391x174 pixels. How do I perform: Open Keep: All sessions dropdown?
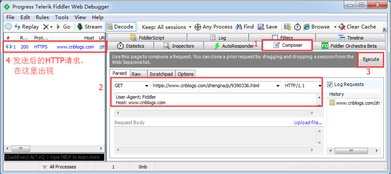pyautogui.click(x=166, y=27)
